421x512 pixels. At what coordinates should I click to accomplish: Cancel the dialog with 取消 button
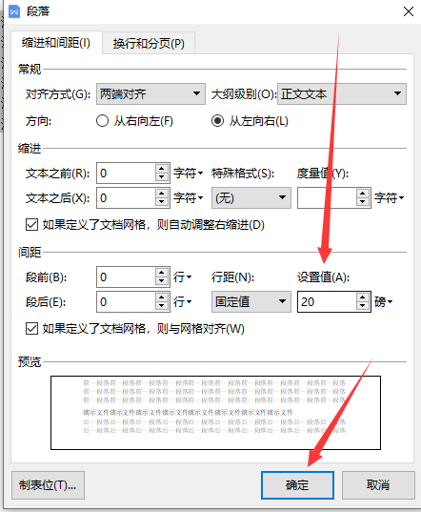coord(378,485)
